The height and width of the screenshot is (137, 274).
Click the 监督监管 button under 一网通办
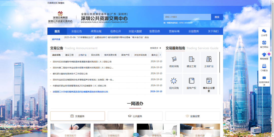(x=193, y=116)
